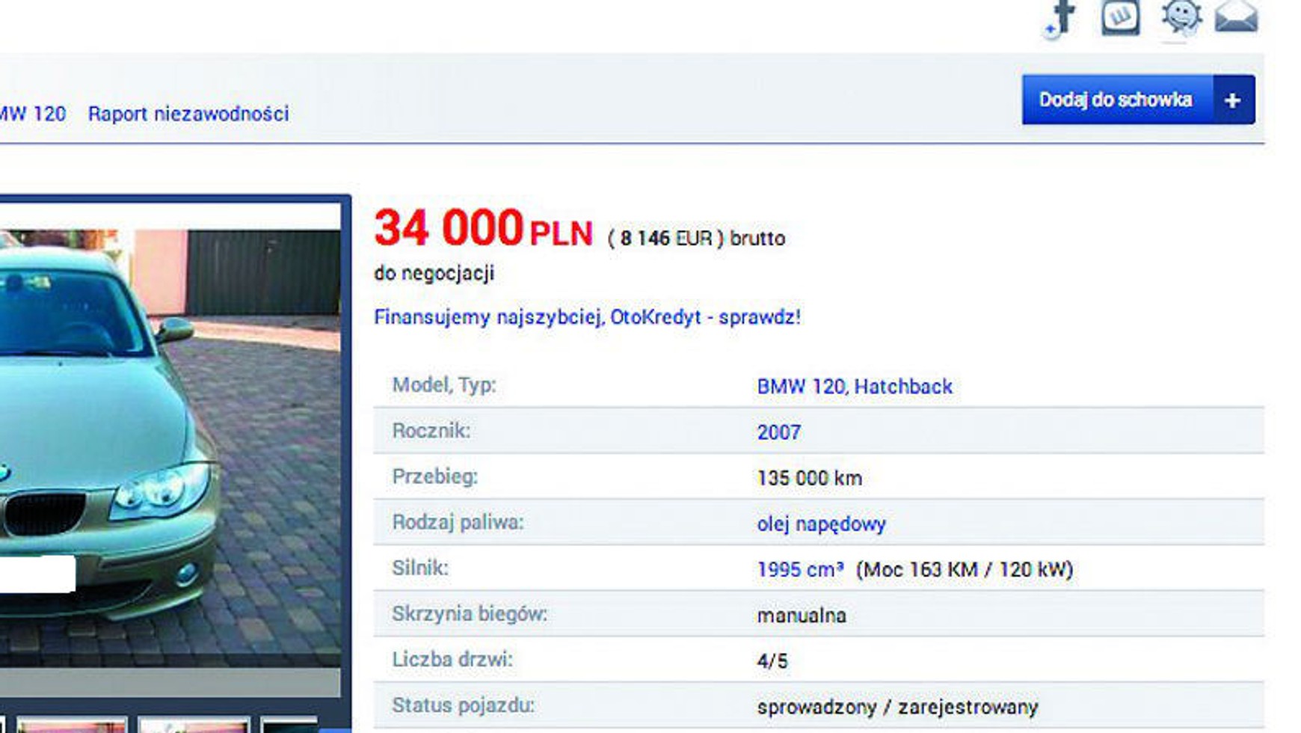The image size is (1301, 733).
Task: Share via the Gadu-Gadu sun icon
Action: [1181, 16]
